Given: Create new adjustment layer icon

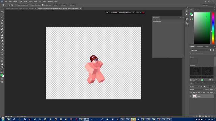Looking at the screenshot, I should click(203, 116).
